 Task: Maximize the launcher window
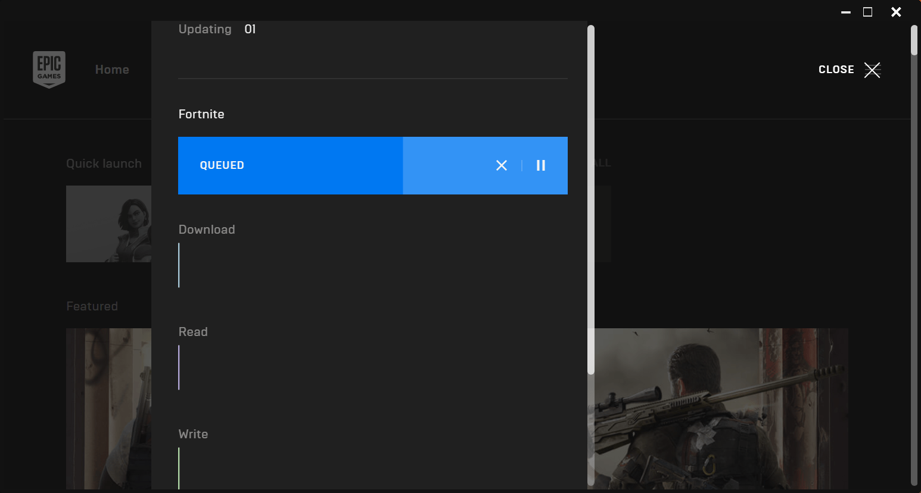[x=868, y=12]
